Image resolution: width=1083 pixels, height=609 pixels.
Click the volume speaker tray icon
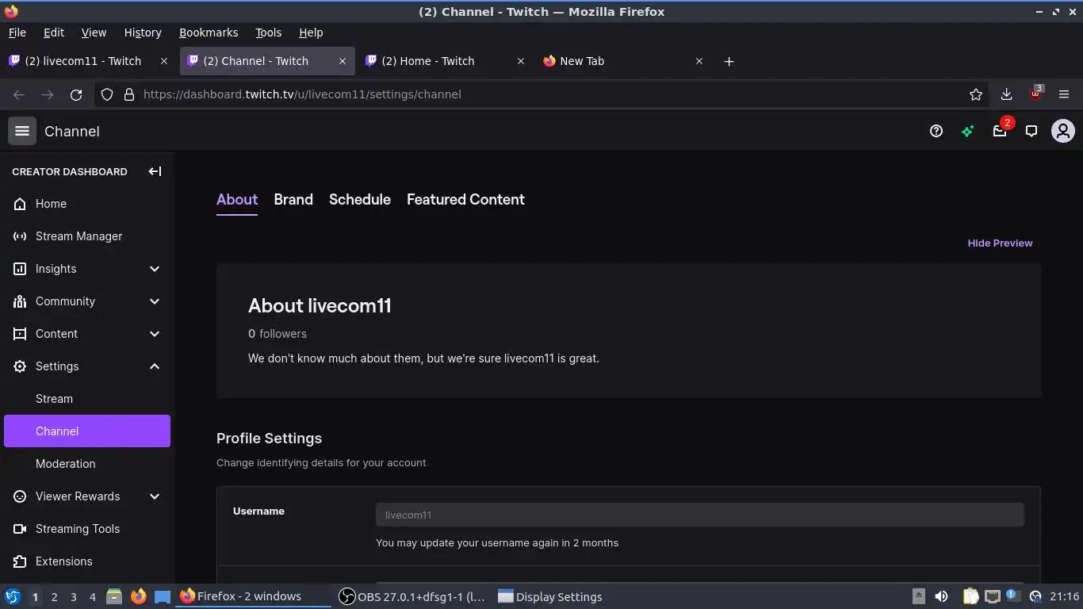(x=941, y=596)
